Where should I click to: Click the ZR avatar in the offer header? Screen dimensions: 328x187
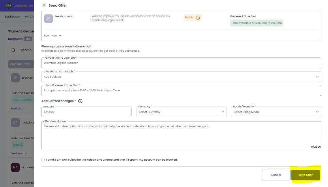(48, 19)
